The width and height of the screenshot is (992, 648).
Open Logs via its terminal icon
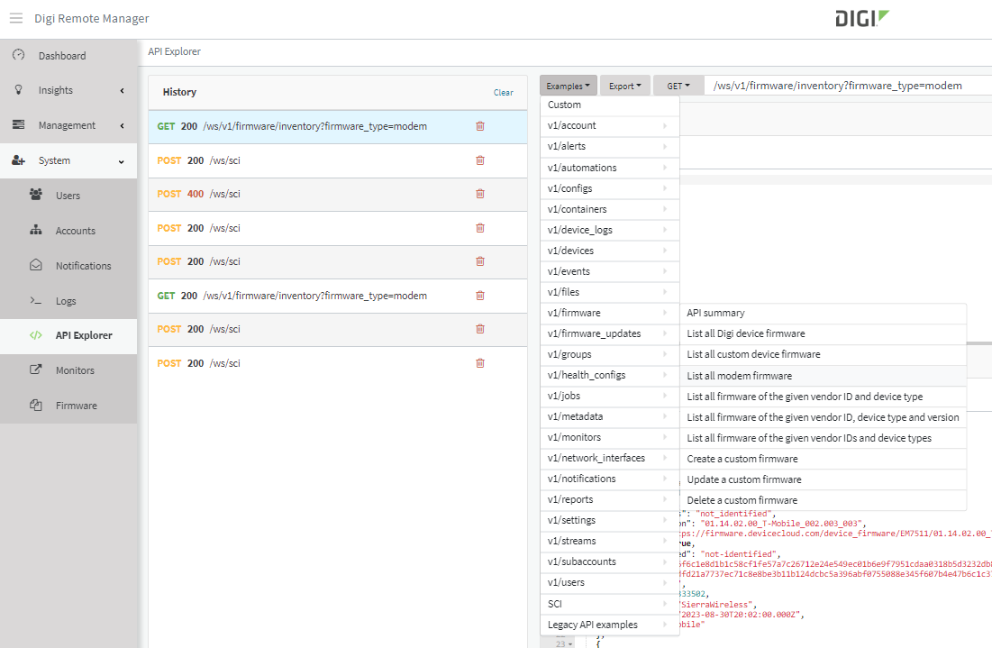pos(36,301)
